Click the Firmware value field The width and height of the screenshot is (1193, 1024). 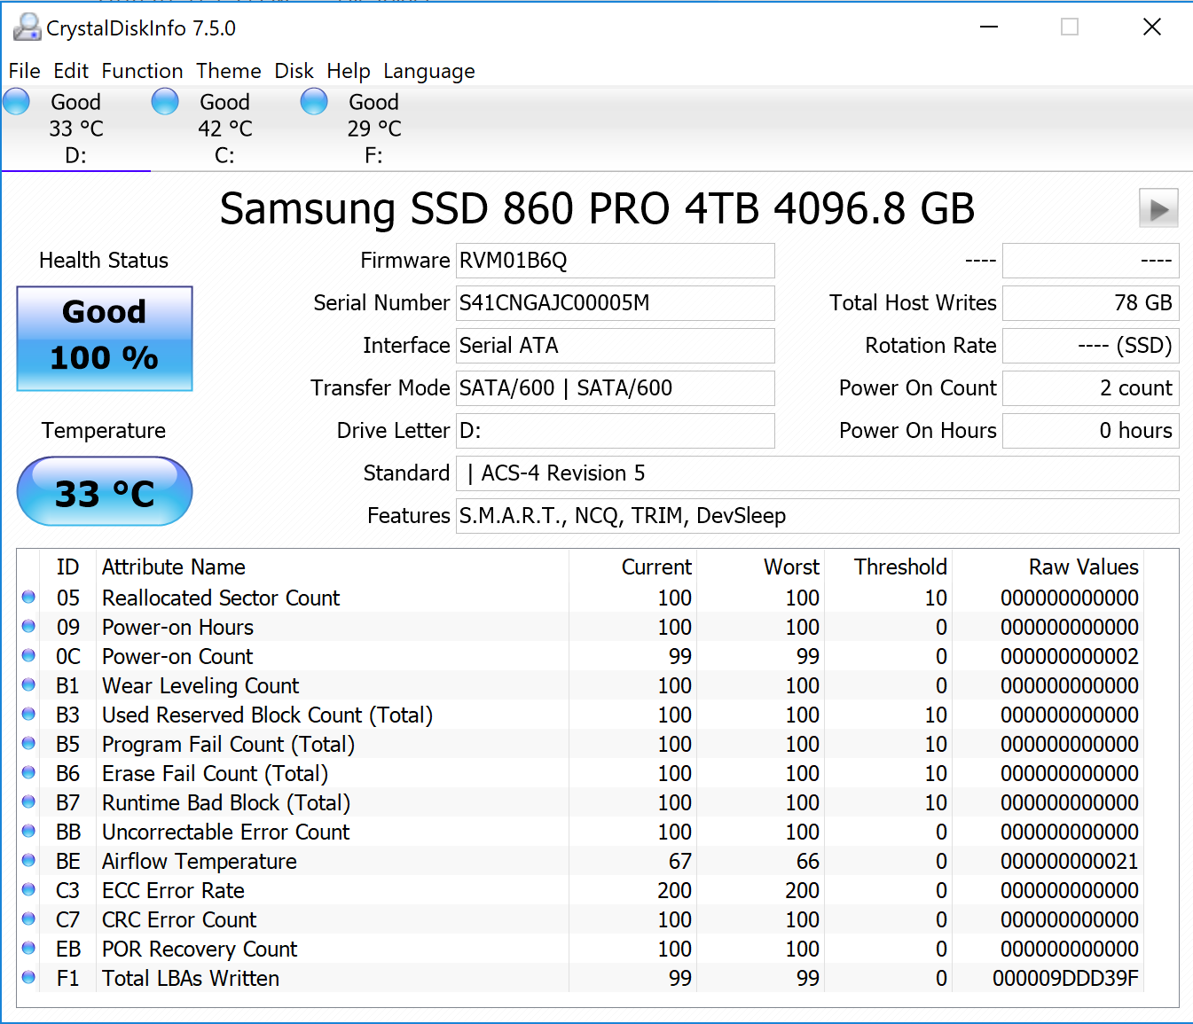[x=615, y=261]
